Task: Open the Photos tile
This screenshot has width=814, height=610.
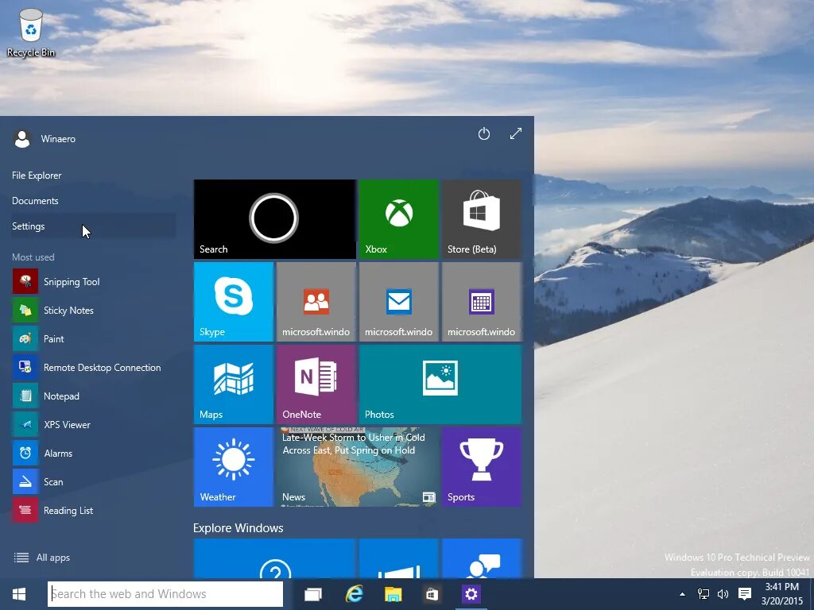Action: click(440, 384)
